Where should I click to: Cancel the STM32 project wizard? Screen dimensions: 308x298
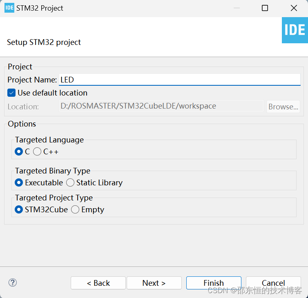click(x=273, y=283)
